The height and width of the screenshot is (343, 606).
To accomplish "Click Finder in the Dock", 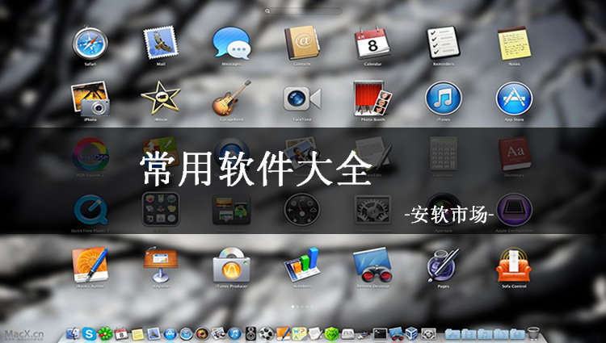I will [x=73, y=334].
